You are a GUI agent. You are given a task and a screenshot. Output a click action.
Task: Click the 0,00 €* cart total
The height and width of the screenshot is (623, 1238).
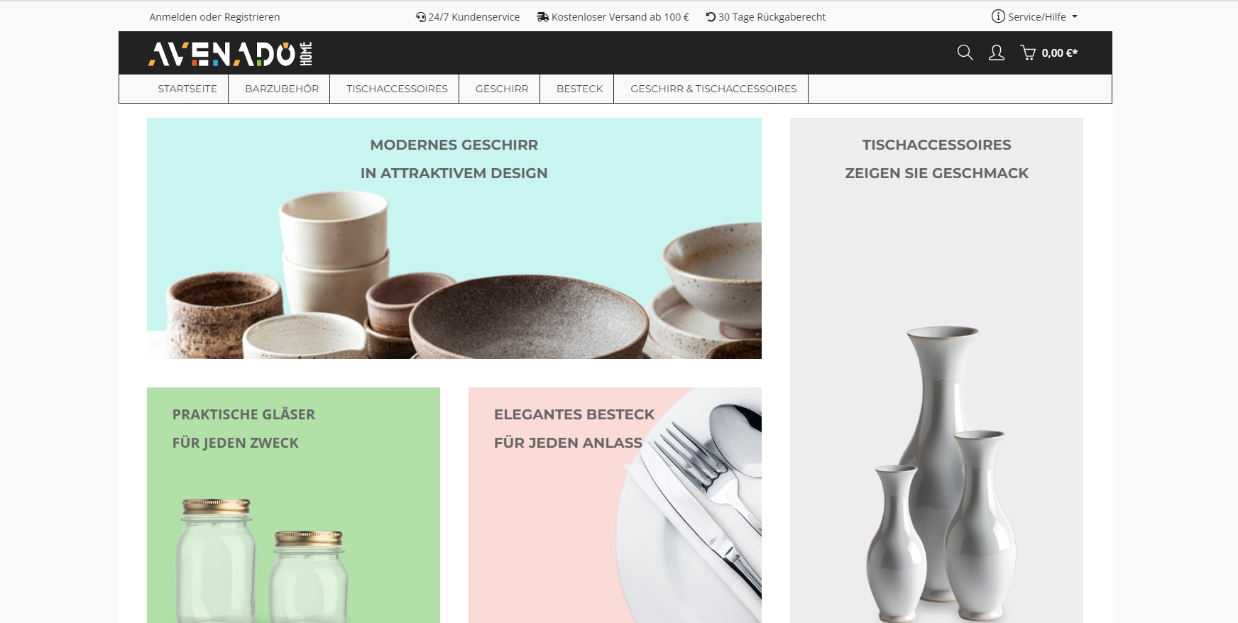pos(1060,53)
